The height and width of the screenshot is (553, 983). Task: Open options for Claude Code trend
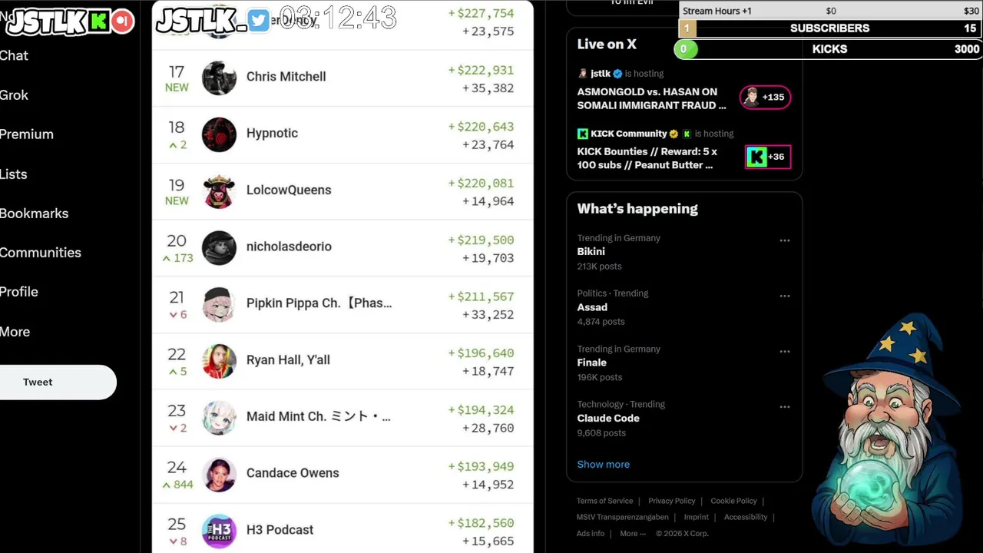[785, 407]
